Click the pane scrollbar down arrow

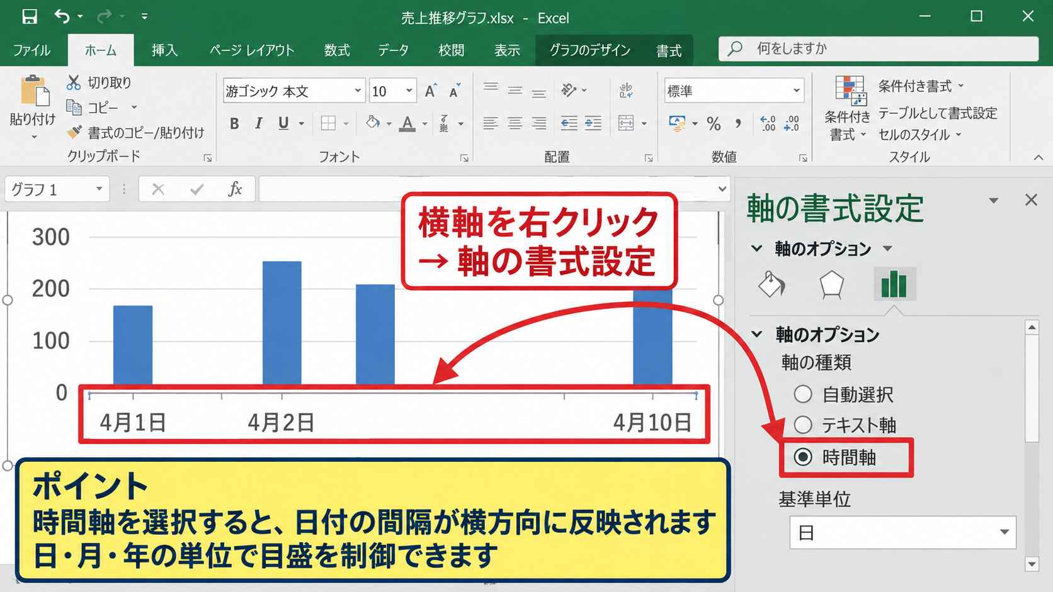(x=1032, y=564)
